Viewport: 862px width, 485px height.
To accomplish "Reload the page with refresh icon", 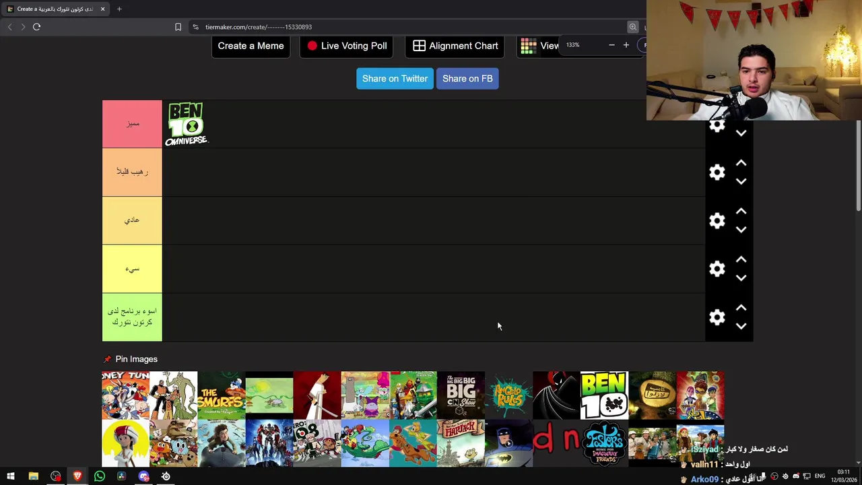I will (x=36, y=27).
